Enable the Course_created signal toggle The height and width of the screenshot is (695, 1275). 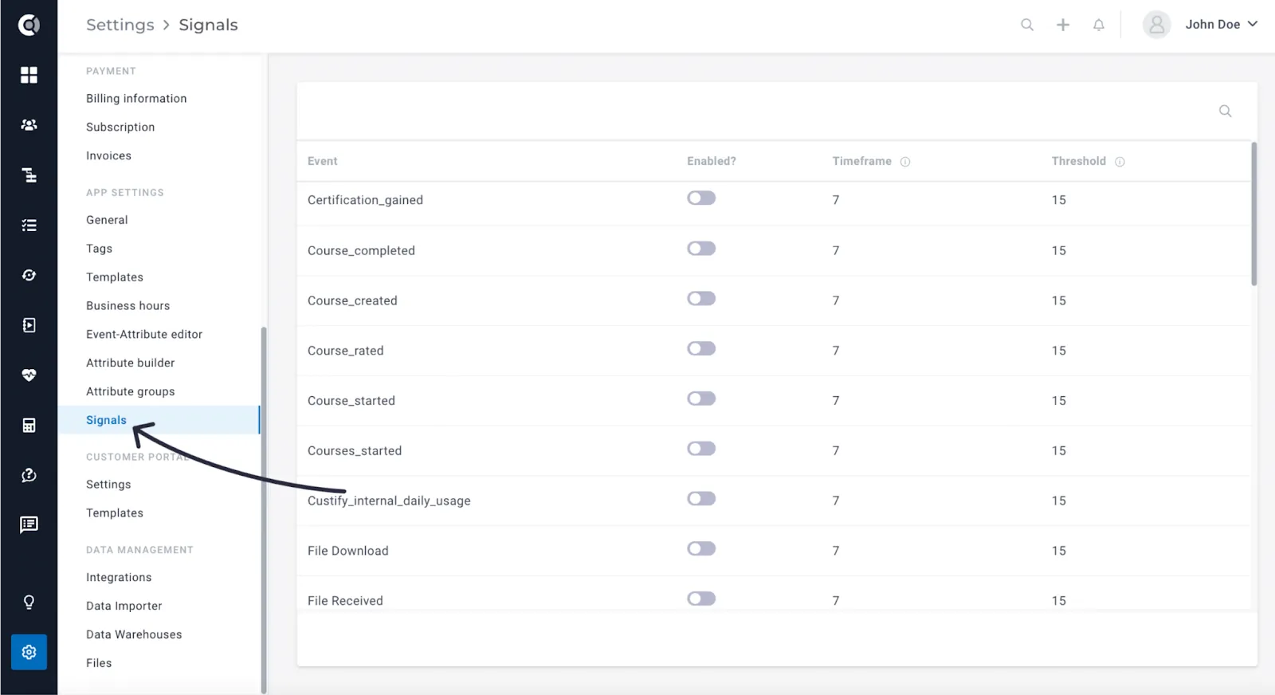[701, 298]
